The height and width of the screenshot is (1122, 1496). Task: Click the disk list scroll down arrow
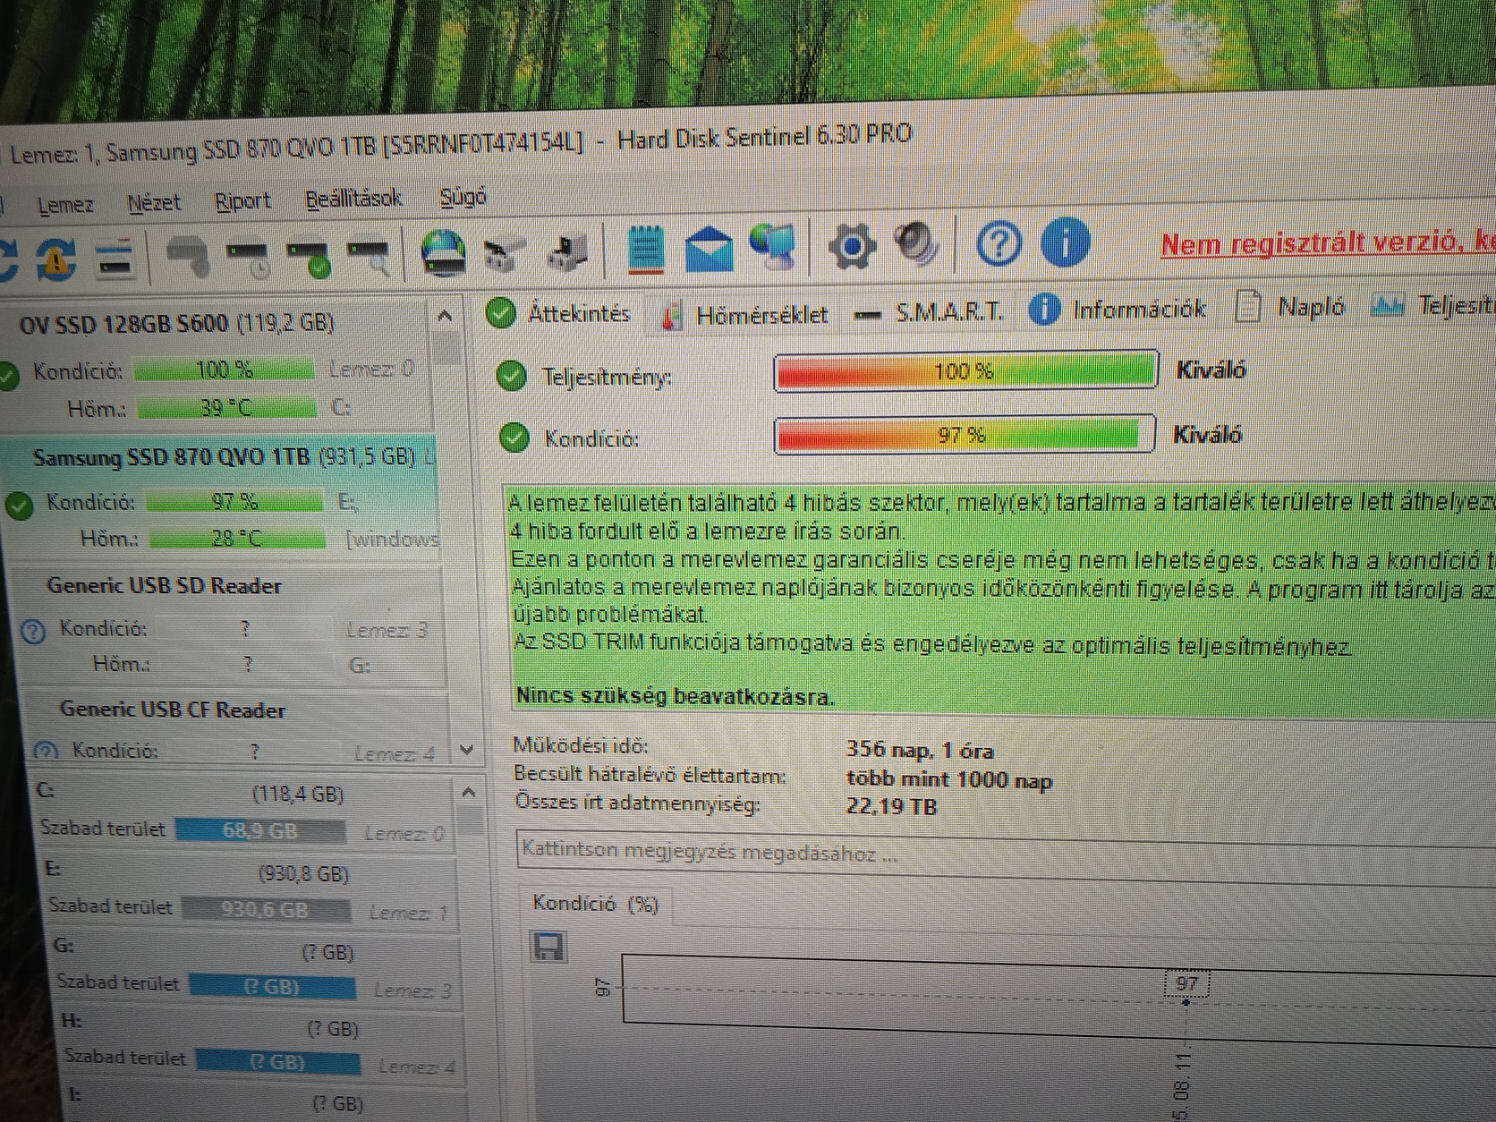tap(466, 750)
